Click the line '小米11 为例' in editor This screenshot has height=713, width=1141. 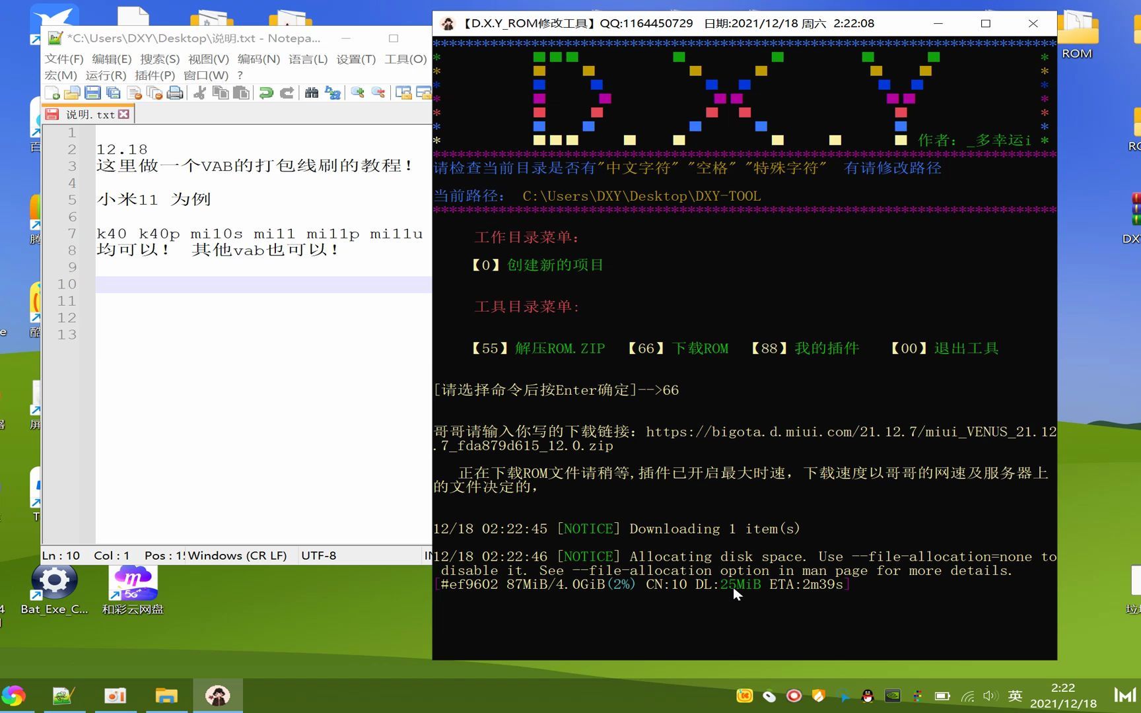coord(154,199)
